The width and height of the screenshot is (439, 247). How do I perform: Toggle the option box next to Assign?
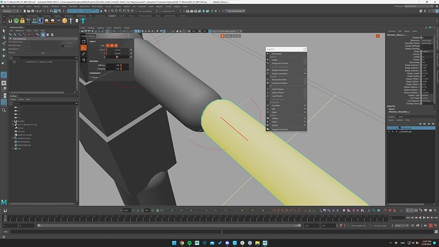coord(305,60)
